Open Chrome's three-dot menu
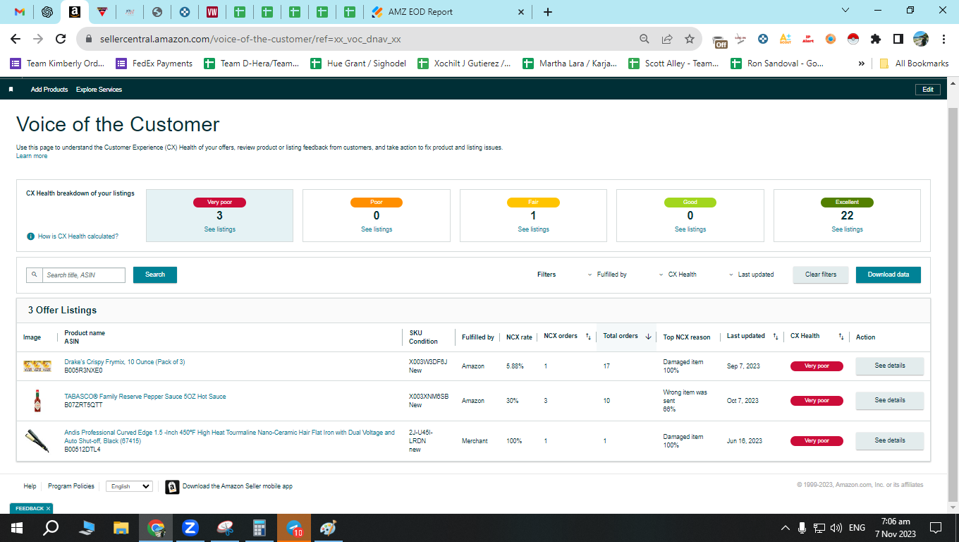The width and height of the screenshot is (959, 542). (x=943, y=39)
